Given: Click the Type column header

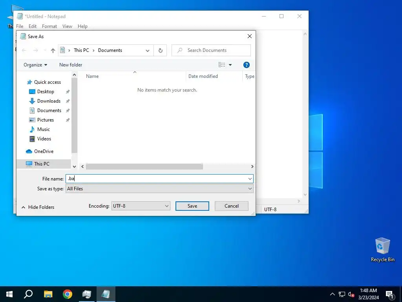Looking at the screenshot, I should point(249,76).
